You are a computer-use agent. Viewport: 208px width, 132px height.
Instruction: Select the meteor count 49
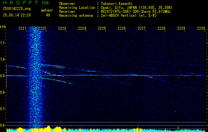click(48, 15)
